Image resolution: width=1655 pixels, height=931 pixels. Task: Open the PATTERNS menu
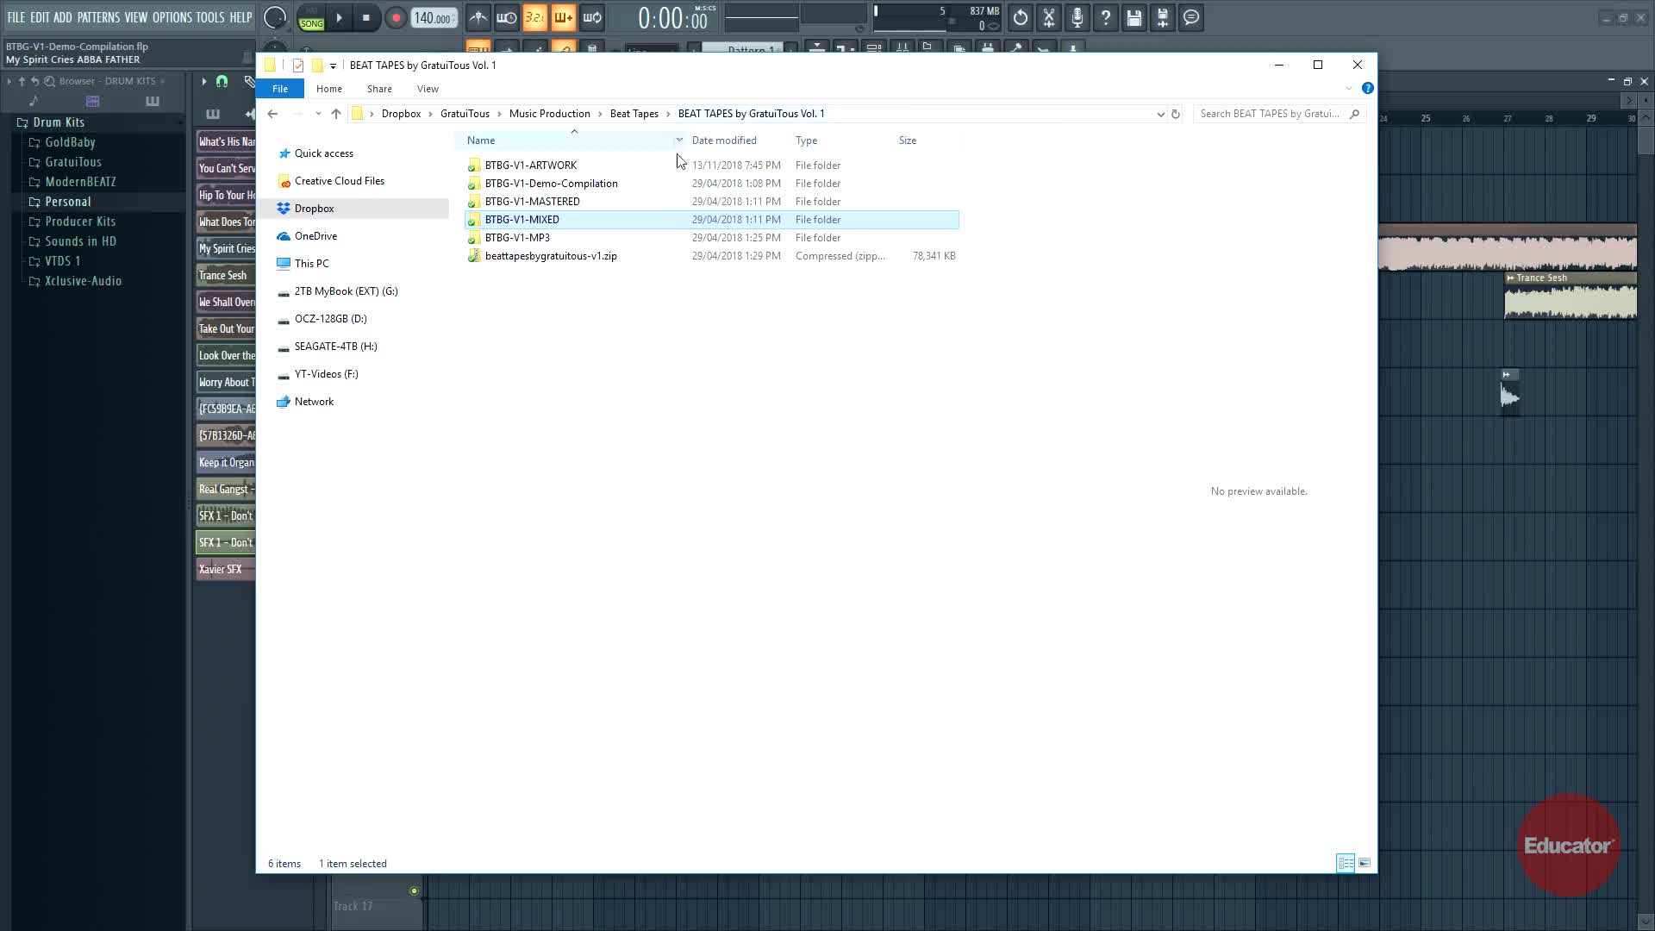point(98,17)
